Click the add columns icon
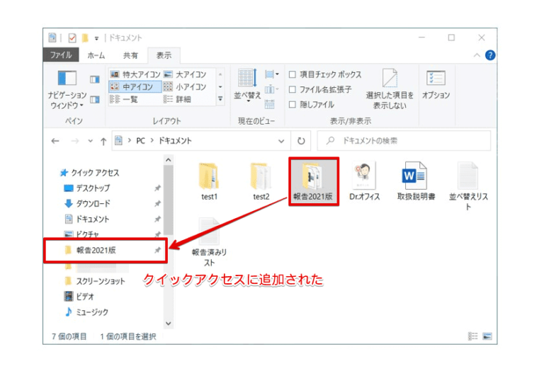 [271, 90]
